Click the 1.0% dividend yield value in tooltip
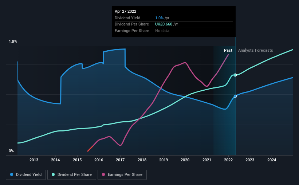This screenshot has height=185, width=299. point(159,18)
